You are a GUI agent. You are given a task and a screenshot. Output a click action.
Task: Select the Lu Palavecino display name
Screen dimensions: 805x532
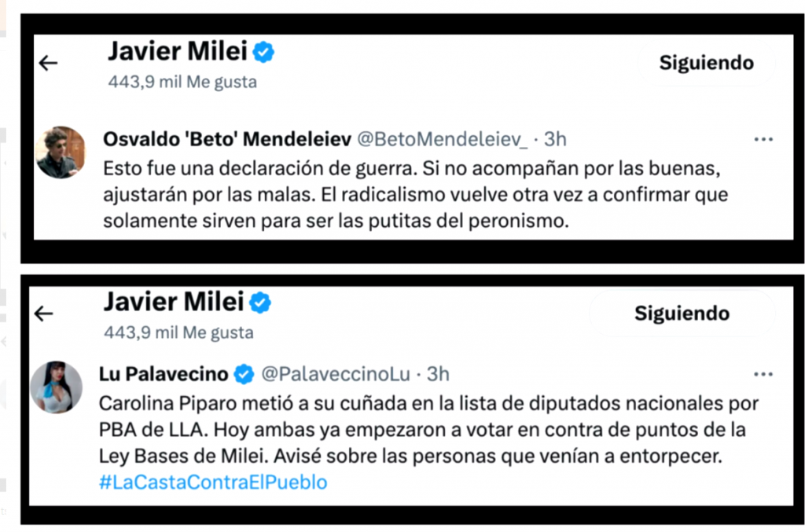tap(164, 375)
